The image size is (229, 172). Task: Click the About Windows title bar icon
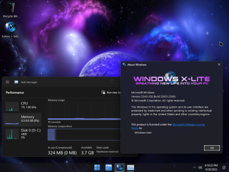point(124,64)
